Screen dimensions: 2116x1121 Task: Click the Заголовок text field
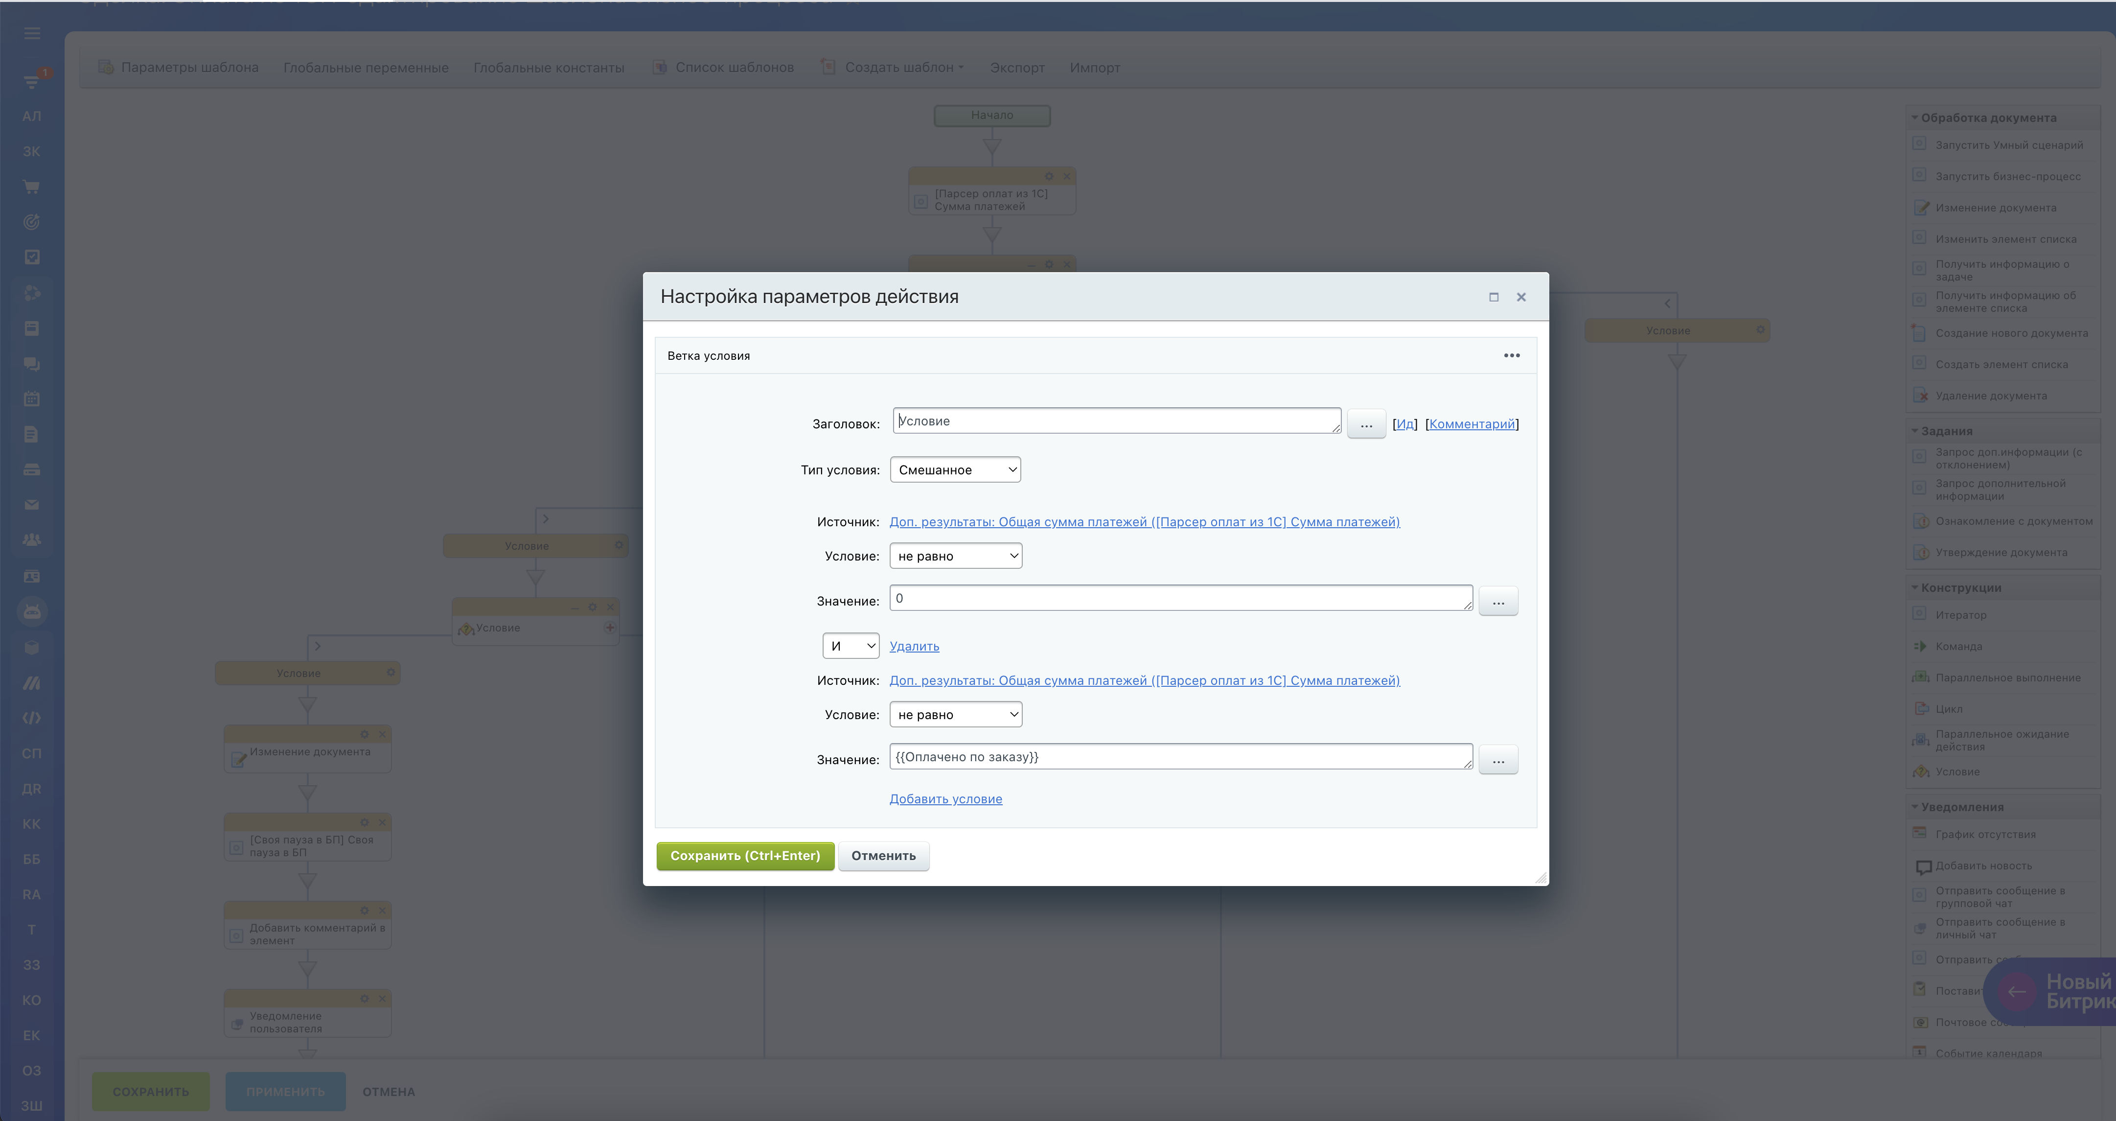(x=1116, y=421)
